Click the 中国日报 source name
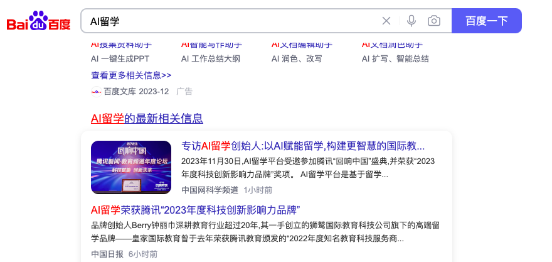 pyautogui.click(x=107, y=254)
